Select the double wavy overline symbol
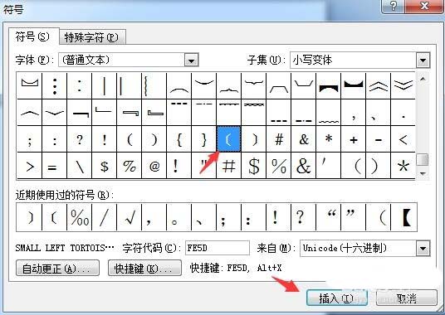445x315 pixels. pos(254,112)
